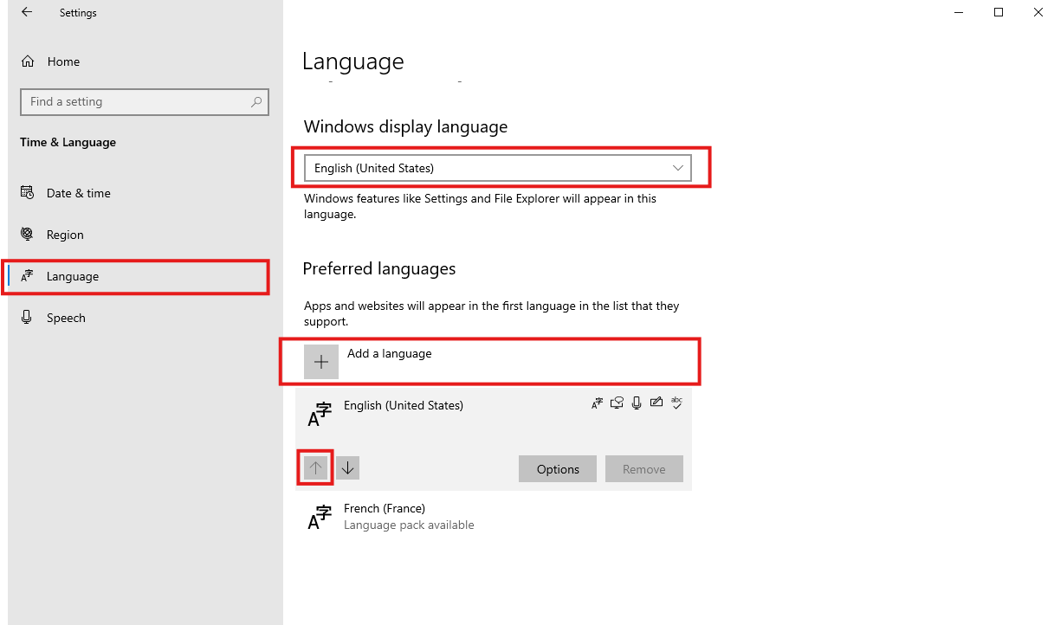Open the Windows display language dropdown
Screen dimensions: 1054x625
pos(497,168)
